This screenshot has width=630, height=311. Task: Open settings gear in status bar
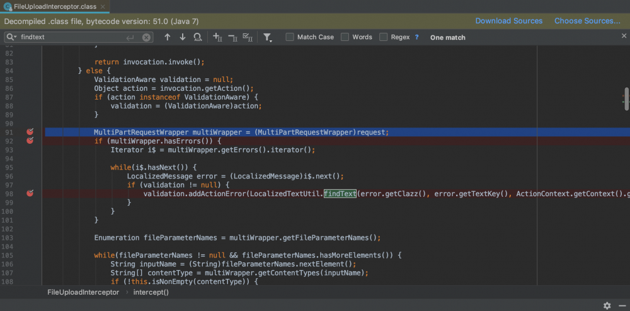pos(607,305)
